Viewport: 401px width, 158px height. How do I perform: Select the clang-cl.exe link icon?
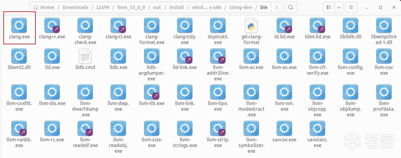pos(118,25)
